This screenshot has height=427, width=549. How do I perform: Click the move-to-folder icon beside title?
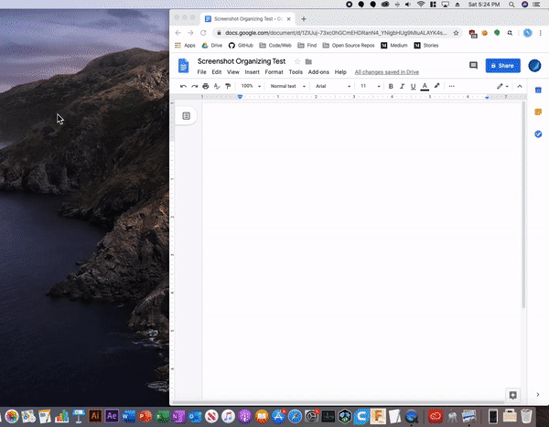point(308,61)
